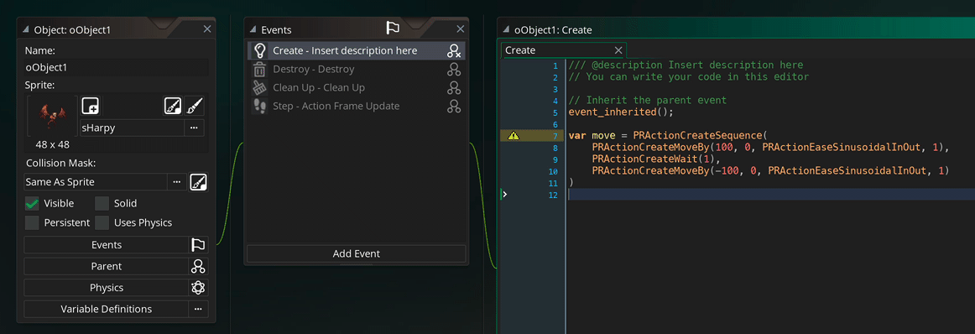Click the Create event inheritance override icon
Image resolution: width=975 pixels, height=334 pixels.
[x=454, y=51]
